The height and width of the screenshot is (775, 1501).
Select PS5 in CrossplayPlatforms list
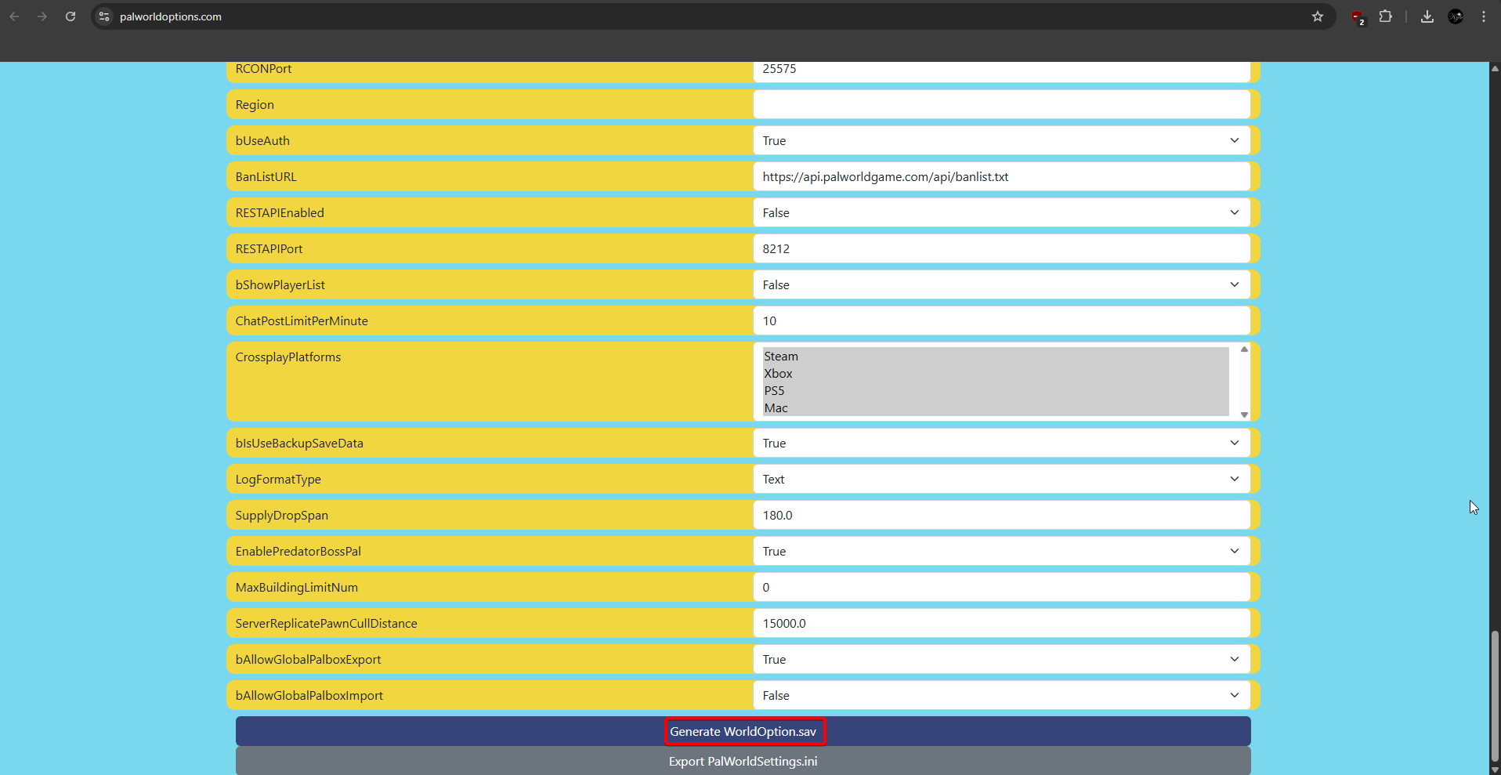775,391
